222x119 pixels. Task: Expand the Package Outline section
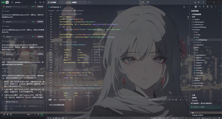tap(197, 115)
